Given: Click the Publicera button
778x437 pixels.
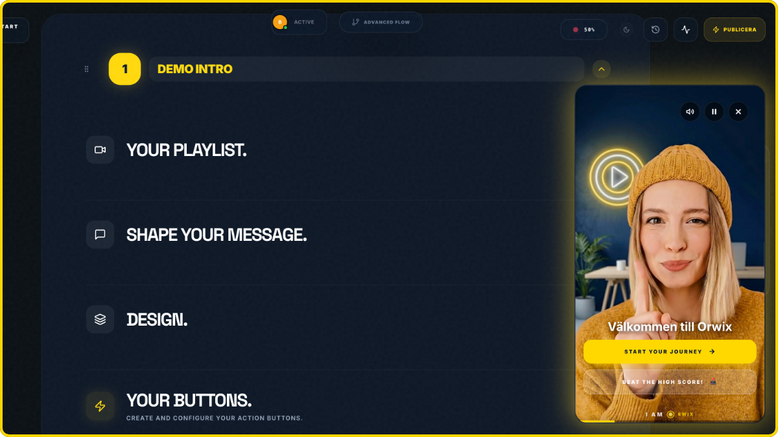Looking at the screenshot, I should point(735,30).
